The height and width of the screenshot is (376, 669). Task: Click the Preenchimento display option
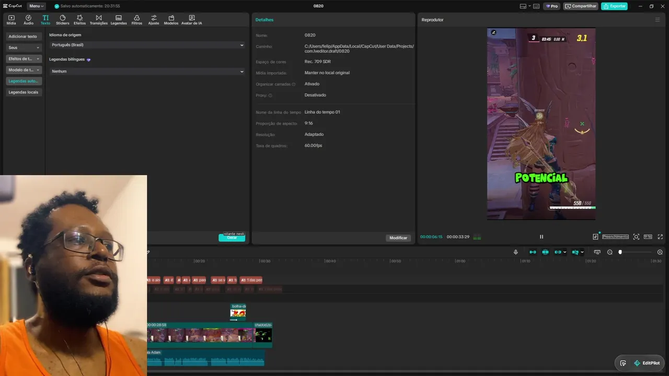pos(616,237)
